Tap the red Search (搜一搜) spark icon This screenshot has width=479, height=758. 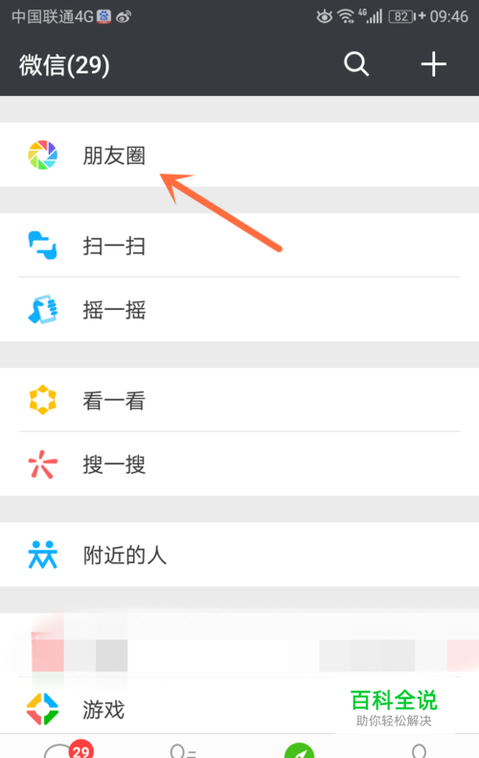click(x=42, y=464)
